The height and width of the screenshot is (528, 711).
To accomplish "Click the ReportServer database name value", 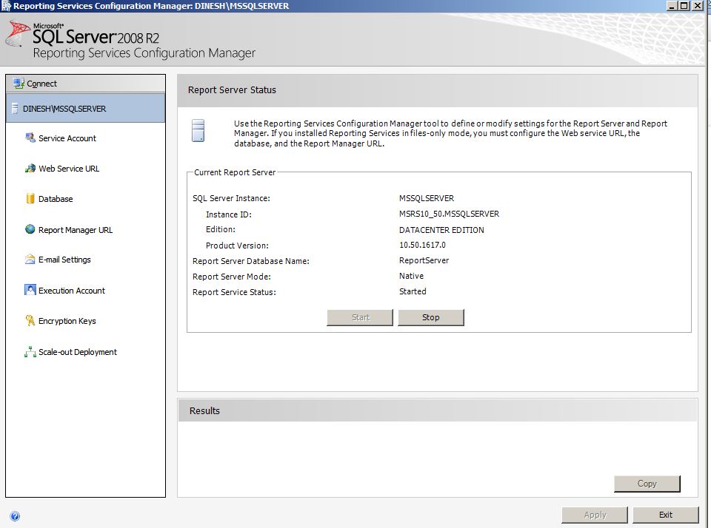I will [x=424, y=260].
